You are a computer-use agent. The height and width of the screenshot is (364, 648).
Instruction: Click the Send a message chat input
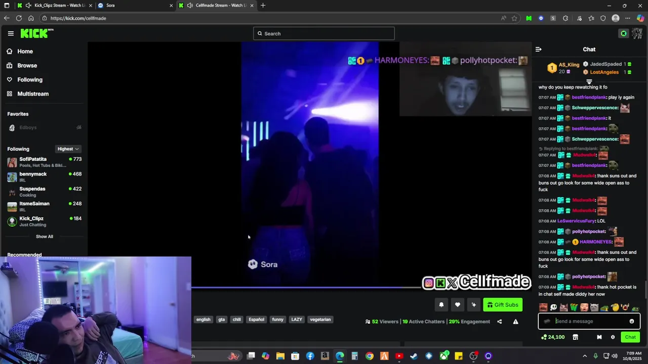[589, 321]
